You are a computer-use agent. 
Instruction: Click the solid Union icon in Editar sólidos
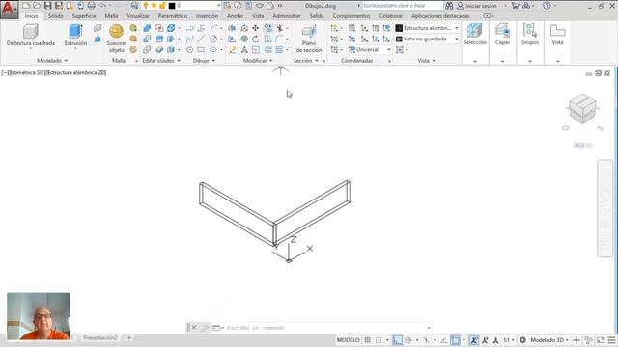[x=147, y=28]
